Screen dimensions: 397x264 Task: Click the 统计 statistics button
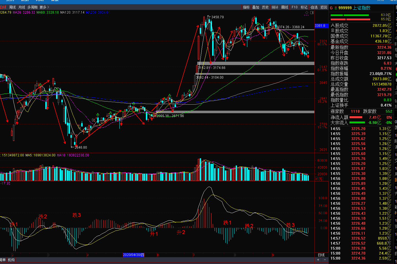(x=275, y=7)
